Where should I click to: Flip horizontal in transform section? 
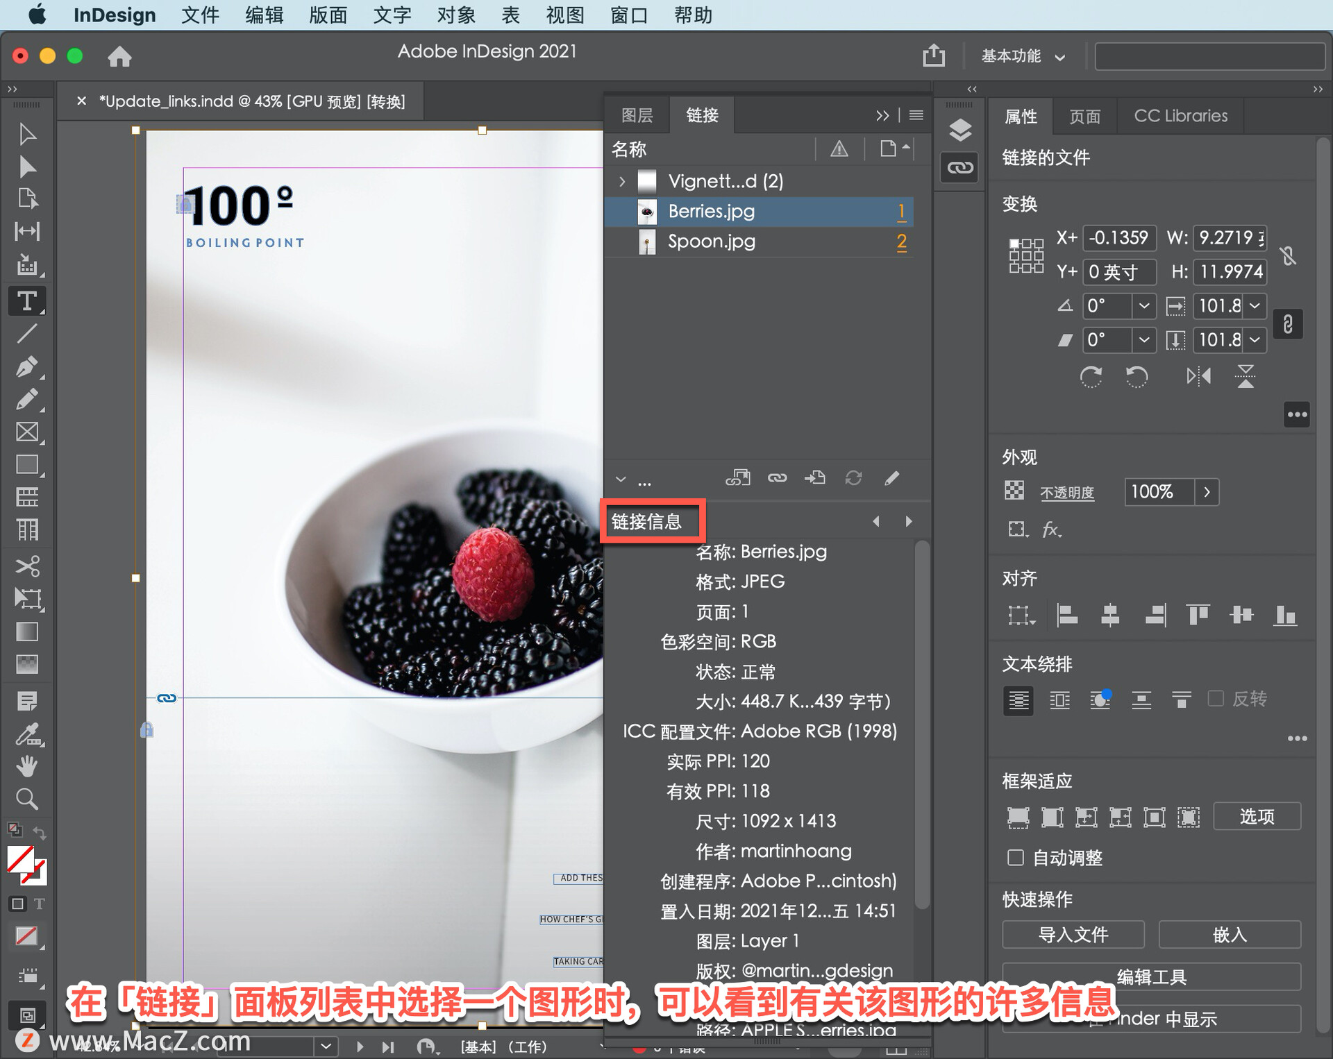(1198, 377)
